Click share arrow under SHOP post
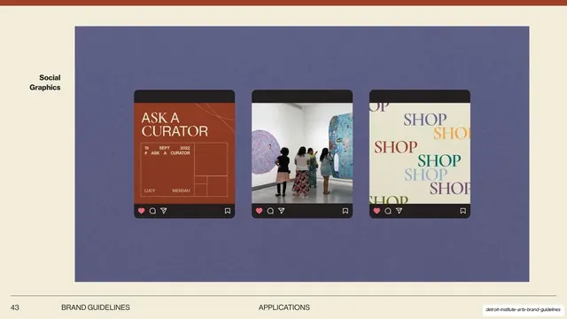The height and width of the screenshot is (319, 567). click(399, 211)
